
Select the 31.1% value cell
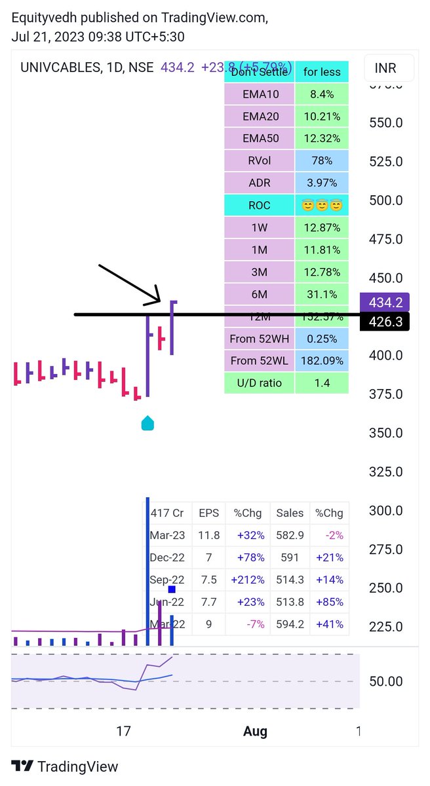(322, 295)
